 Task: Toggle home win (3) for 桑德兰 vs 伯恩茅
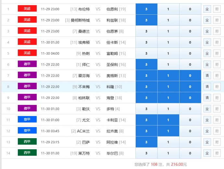(146, 31)
